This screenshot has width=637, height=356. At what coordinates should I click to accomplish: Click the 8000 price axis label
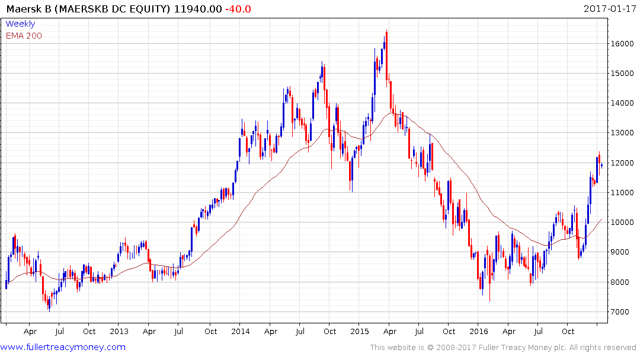(x=620, y=282)
